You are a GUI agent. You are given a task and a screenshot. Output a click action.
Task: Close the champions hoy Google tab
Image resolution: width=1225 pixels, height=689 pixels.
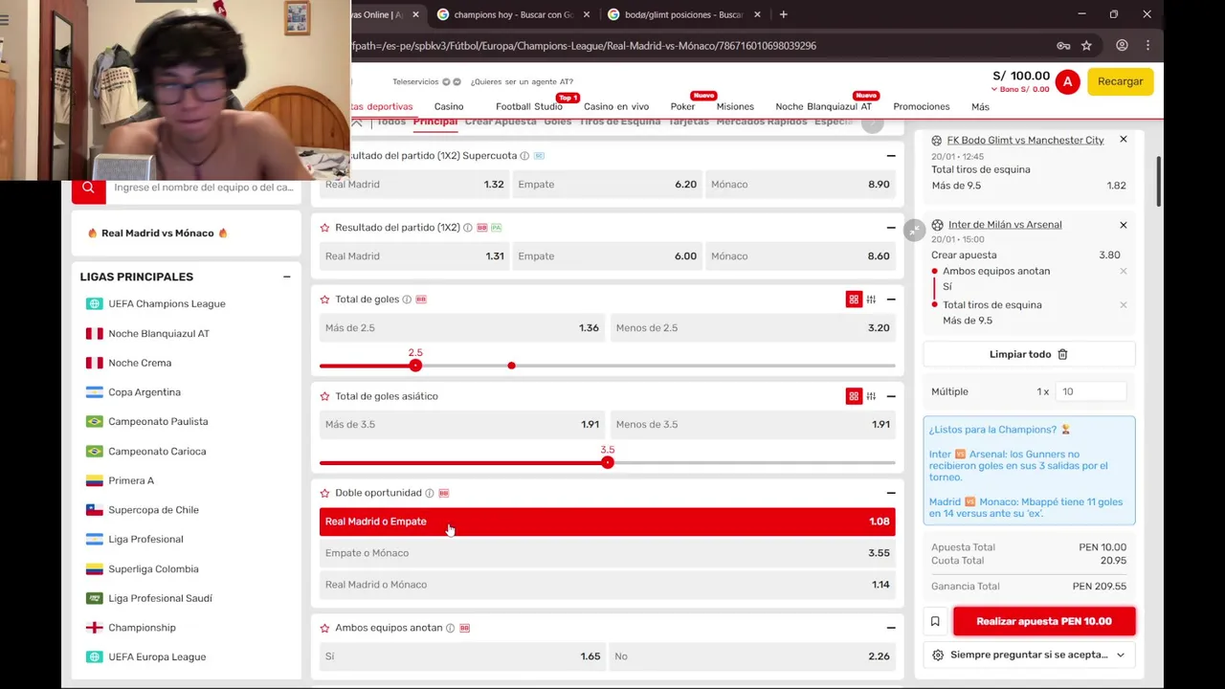(x=587, y=14)
